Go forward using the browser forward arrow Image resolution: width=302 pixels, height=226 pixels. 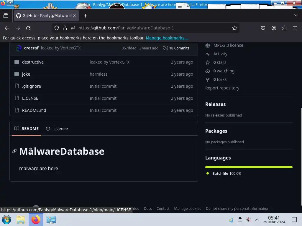(18, 28)
